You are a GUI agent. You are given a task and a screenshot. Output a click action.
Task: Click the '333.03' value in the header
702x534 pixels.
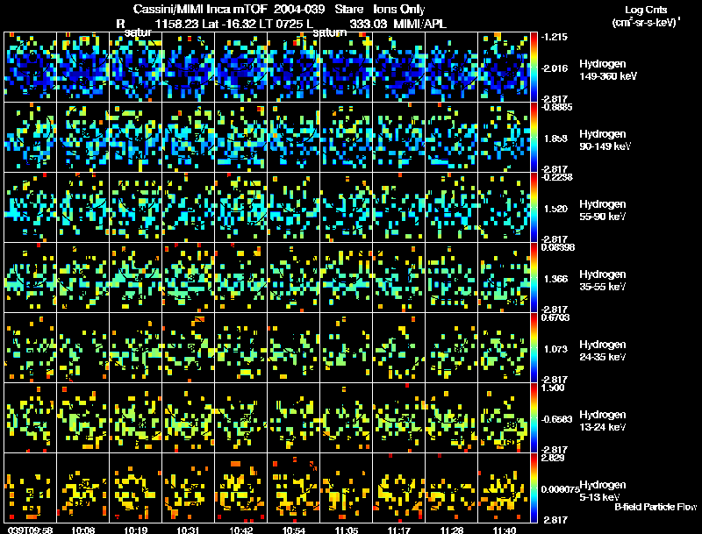click(x=368, y=24)
